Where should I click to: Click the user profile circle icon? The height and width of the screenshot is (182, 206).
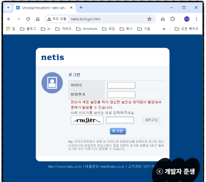(52, 83)
